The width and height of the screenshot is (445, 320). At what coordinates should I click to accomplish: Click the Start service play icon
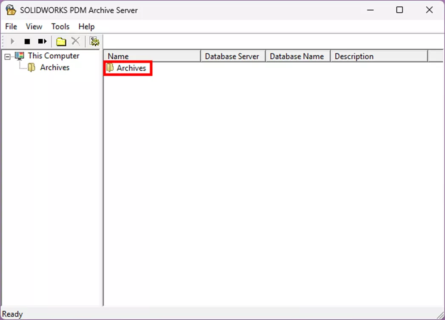[x=12, y=41]
